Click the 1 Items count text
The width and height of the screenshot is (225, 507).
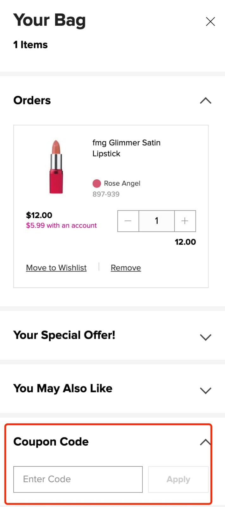click(x=30, y=45)
